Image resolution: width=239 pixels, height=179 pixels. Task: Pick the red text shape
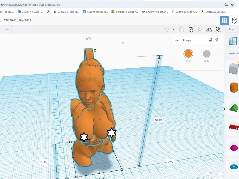234,127
